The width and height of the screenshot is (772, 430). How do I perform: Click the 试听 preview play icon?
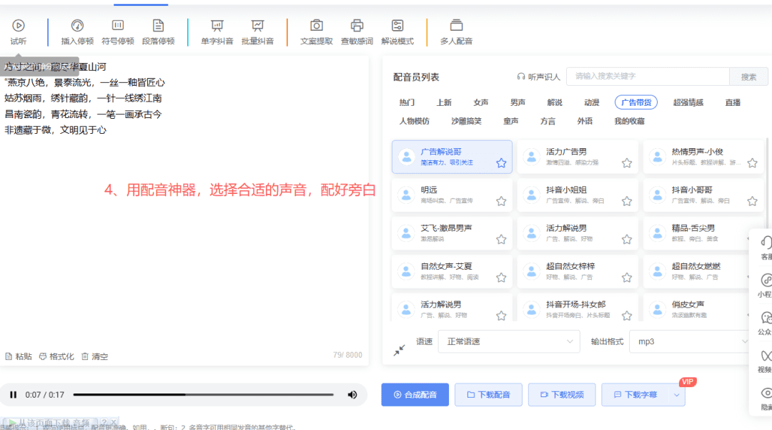point(19,26)
